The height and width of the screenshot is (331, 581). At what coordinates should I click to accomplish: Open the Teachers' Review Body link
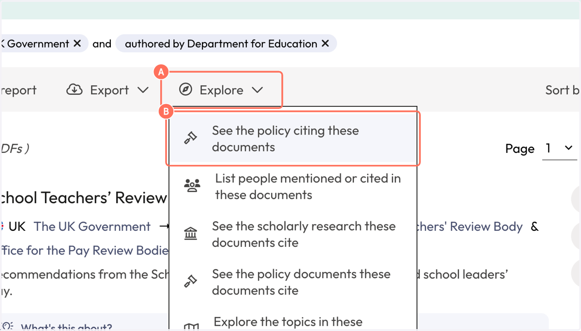tap(470, 226)
